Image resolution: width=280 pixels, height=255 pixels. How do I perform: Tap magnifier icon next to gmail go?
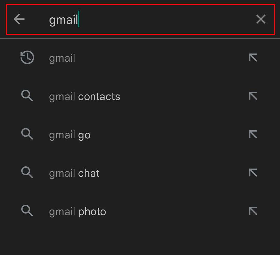pos(27,134)
